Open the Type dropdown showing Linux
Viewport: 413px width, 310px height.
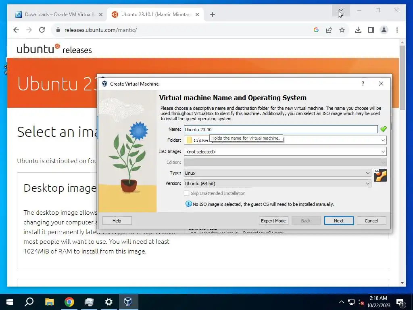[x=277, y=173]
